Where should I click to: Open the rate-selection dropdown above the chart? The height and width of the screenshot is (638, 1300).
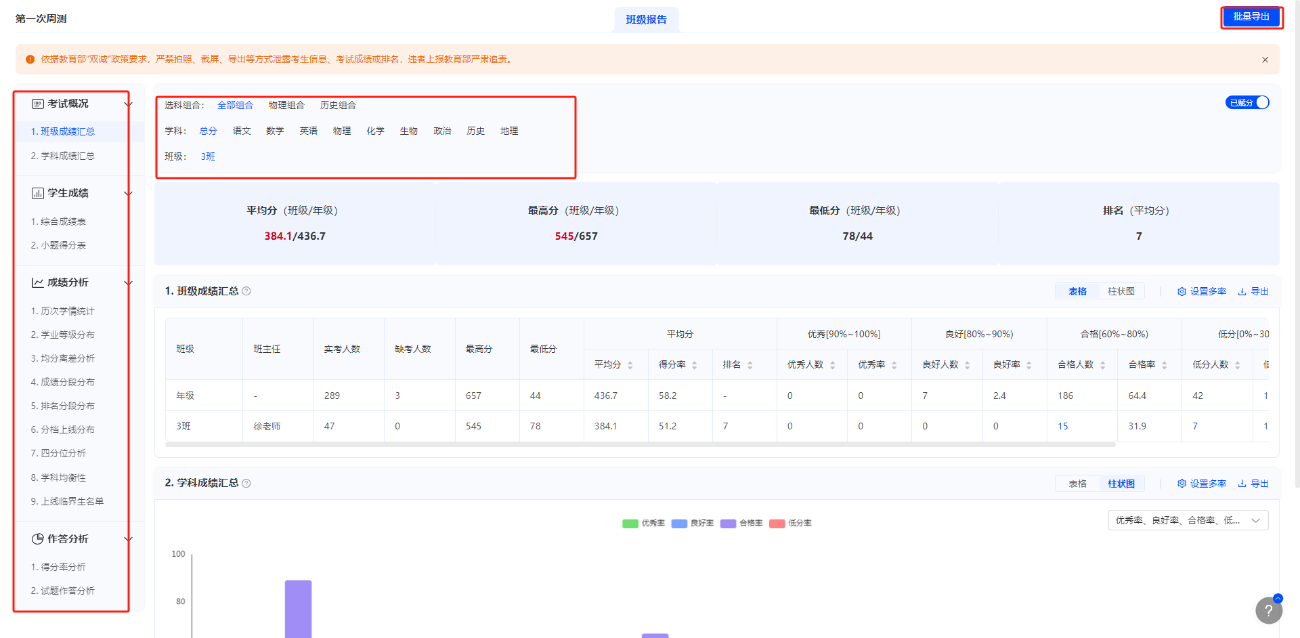[1188, 520]
